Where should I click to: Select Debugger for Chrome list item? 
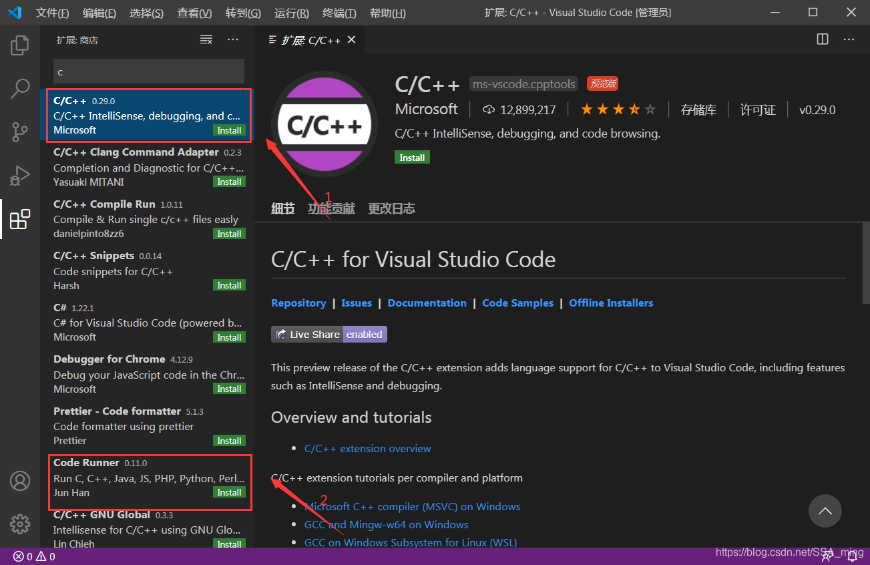coord(147,374)
